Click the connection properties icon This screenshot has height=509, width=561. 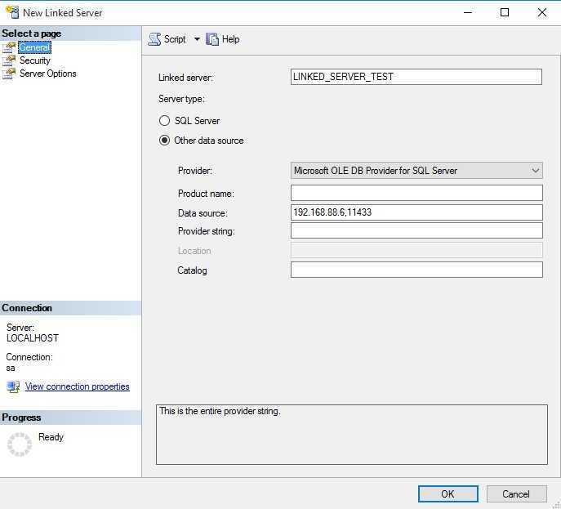click(x=13, y=386)
